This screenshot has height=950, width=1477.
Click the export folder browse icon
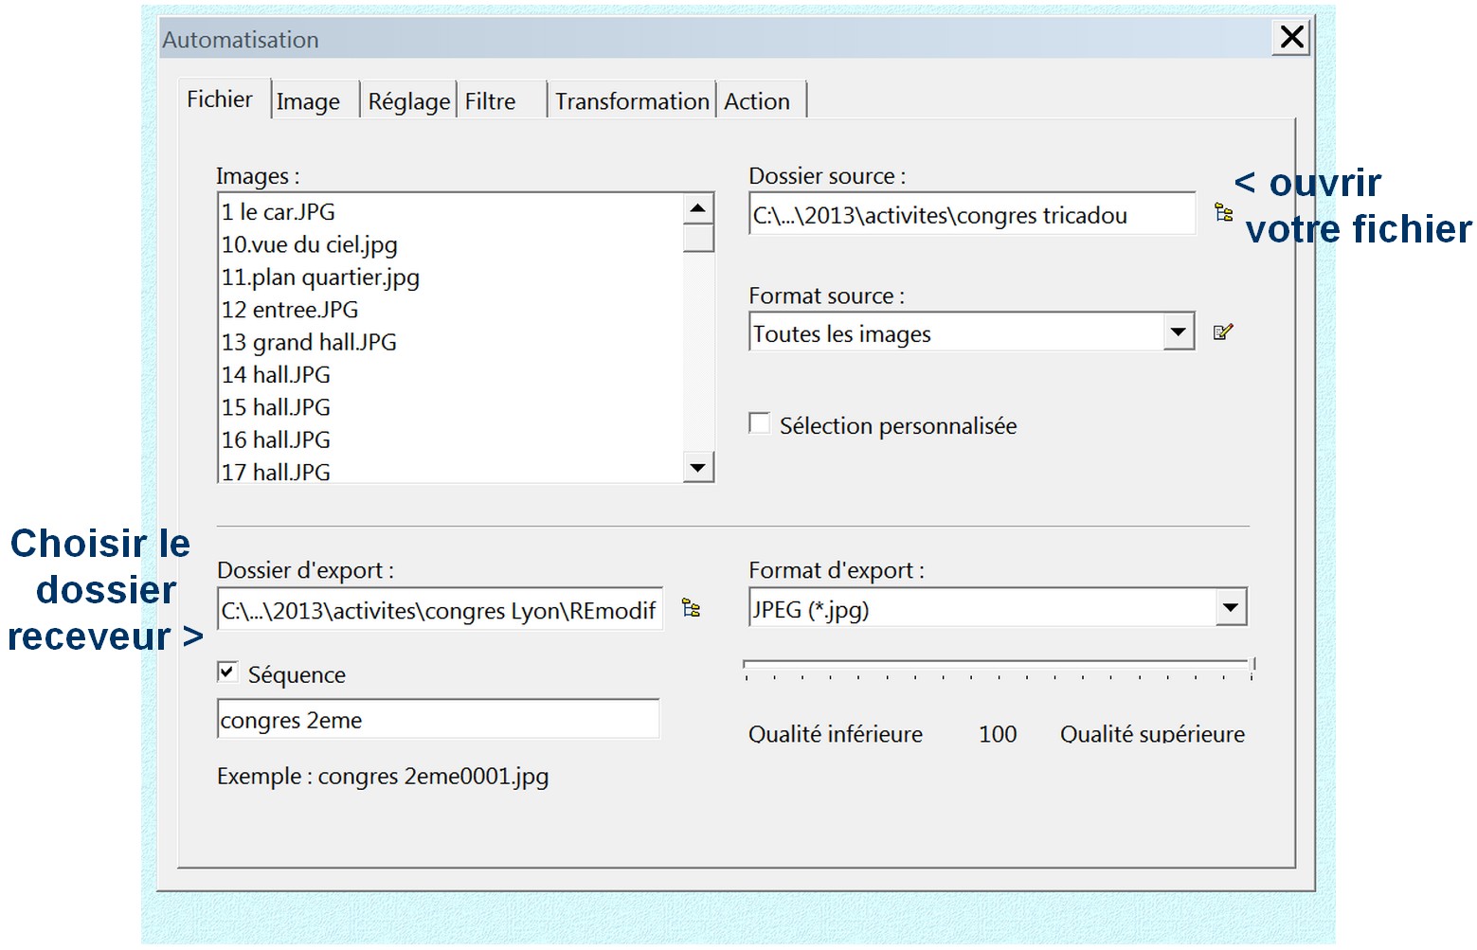pos(691,609)
